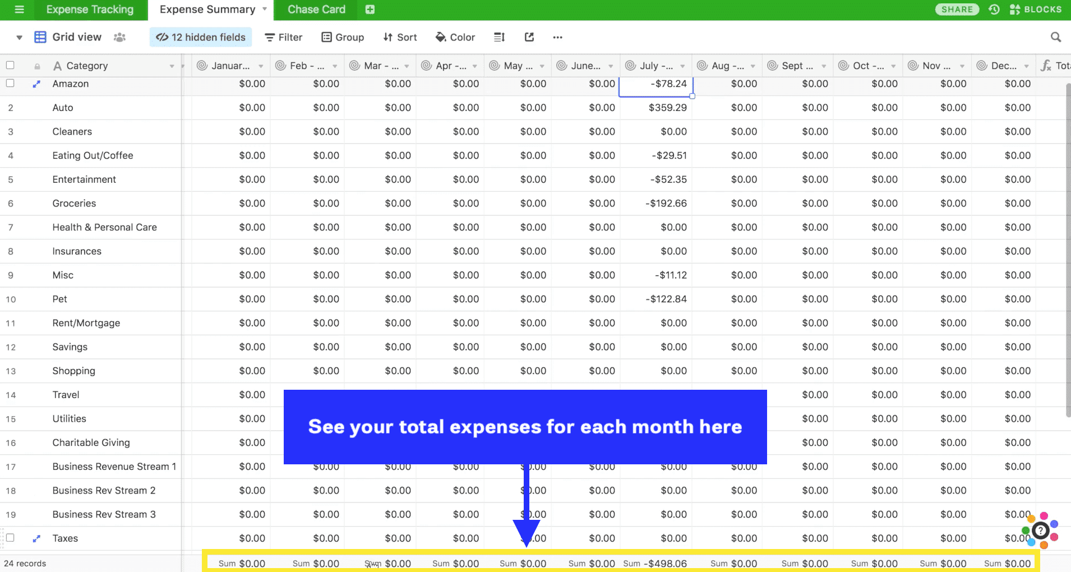
Task: Open the search magnifier icon
Action: (1056, 37)
